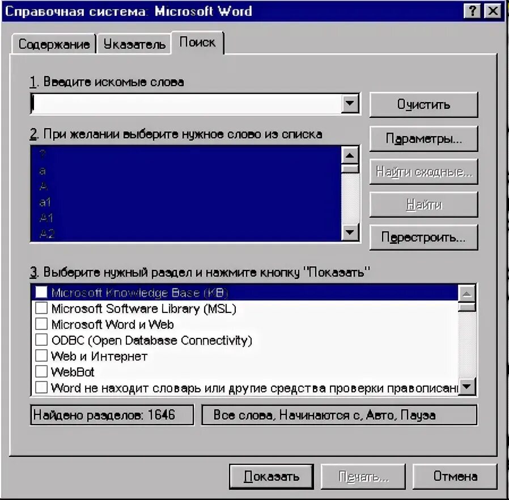Check Web и Интернет checkbox
Image resolution: width=509 pixels, height=500 pixels.
tap(41, 355)
